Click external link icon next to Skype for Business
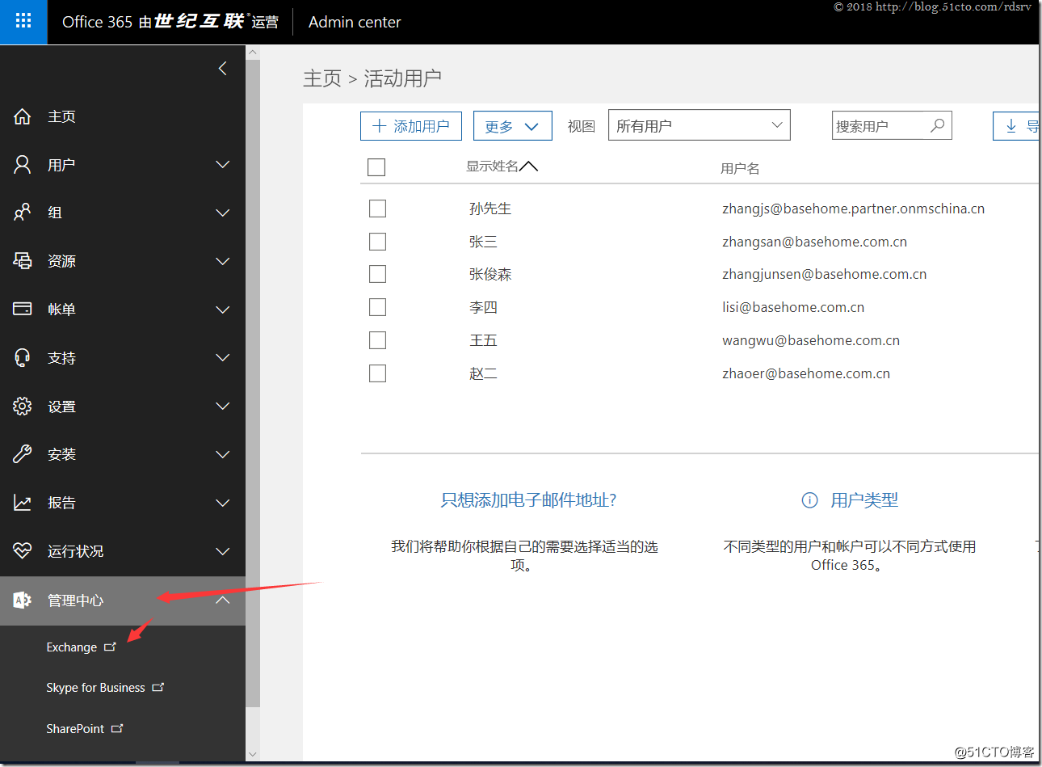Screen dimensions: 1042x767 click(158, 687)
